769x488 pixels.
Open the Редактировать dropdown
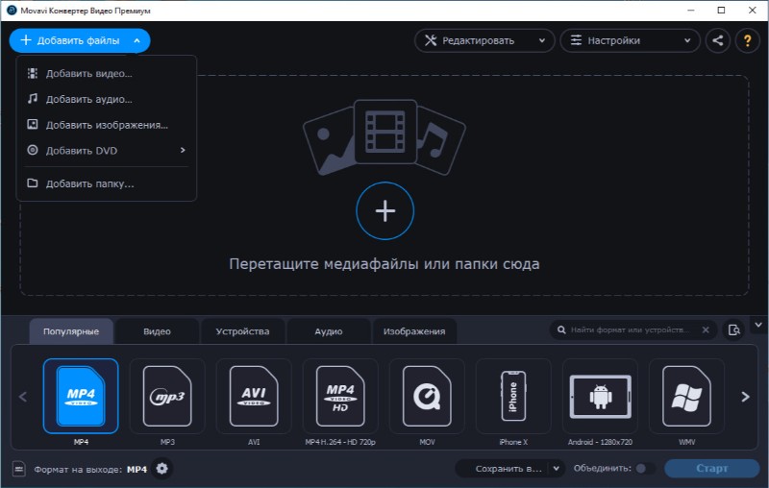tap(484, 40)
